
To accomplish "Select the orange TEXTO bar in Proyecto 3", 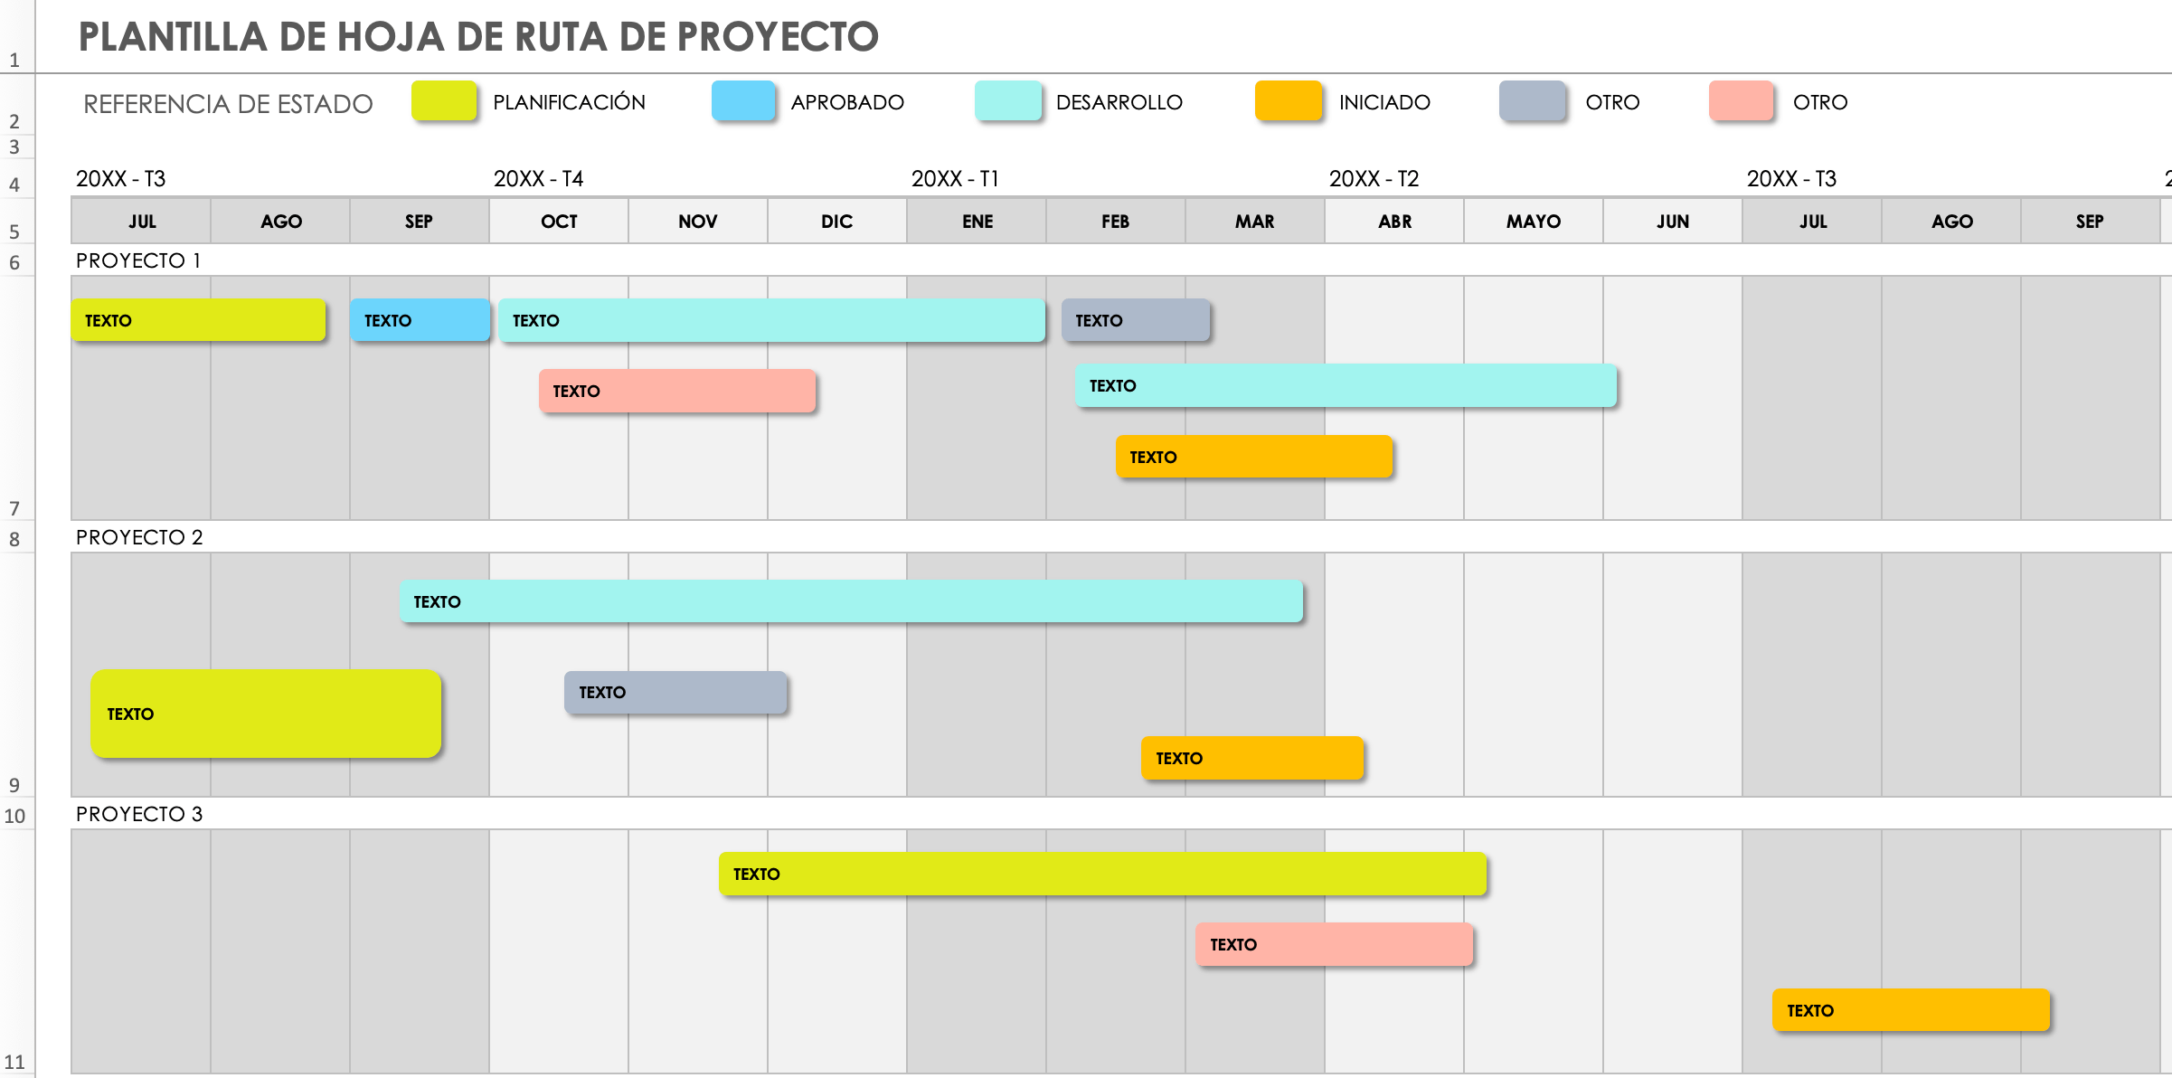I will pyautogui.click(x=1911, y=1010).
